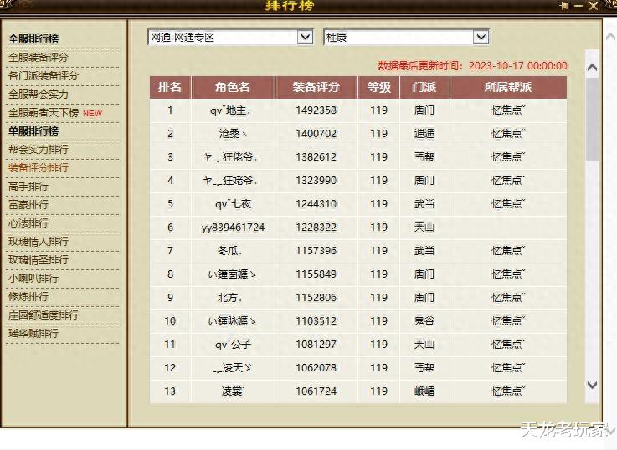Click score value 1228322
This screenshot has width=617, height=450.
[x=316, y=228]
